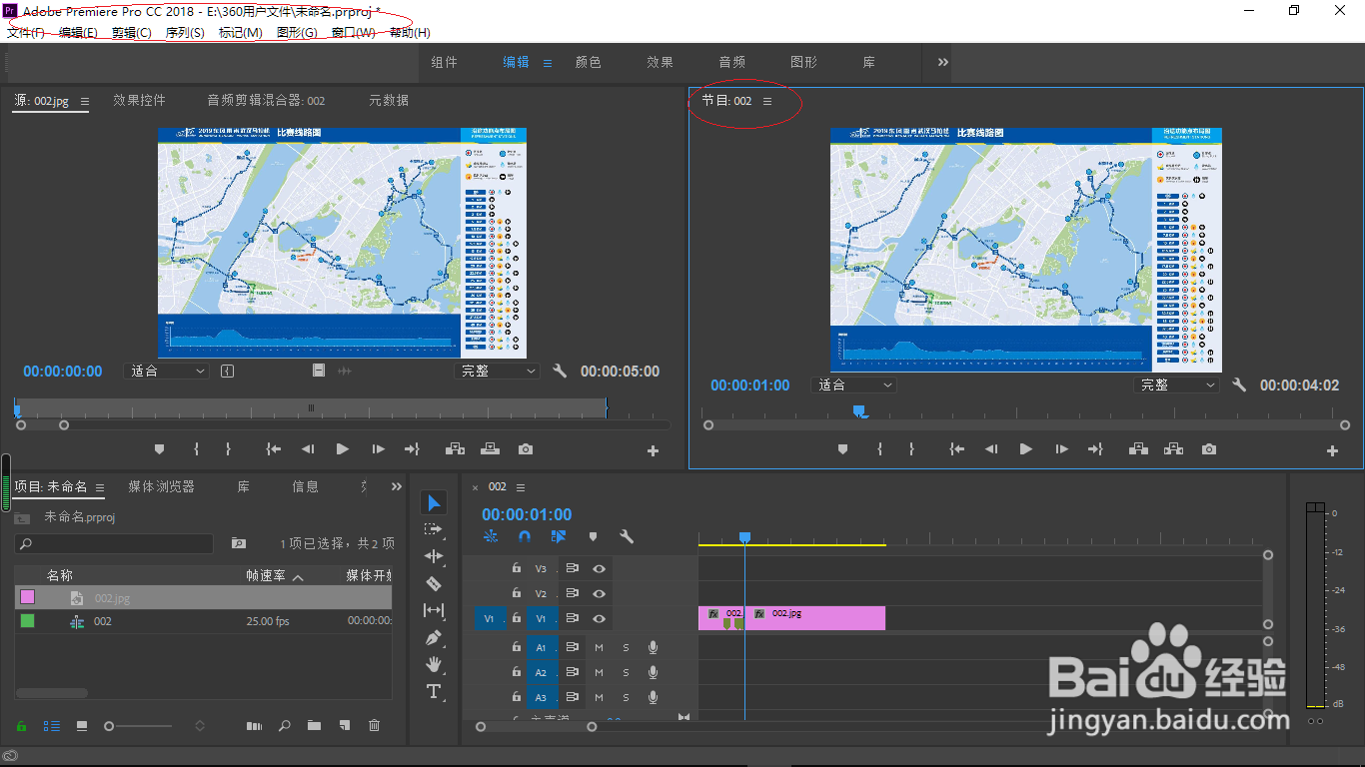This screenshot has width=1365, height=767.
Task: Open the Add Marker icon in Program monitor
Action: tap(842, 448)
